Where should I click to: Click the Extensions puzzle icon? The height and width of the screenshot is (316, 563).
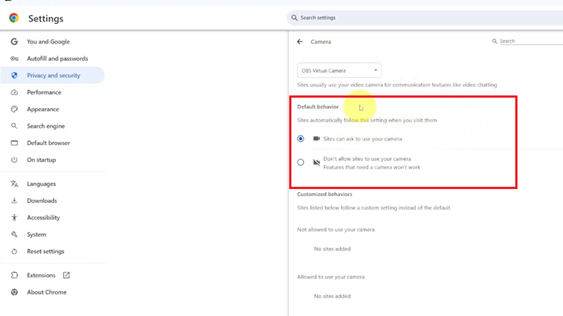pyautogui.click(x=14, y=275)
